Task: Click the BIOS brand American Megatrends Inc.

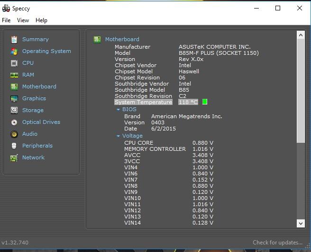Action: click(x=187, y=116)
